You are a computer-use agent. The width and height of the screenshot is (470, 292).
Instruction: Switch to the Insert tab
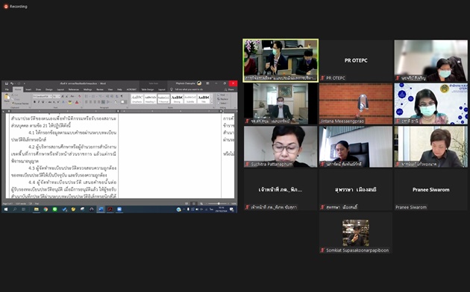pyautogui.click(x=28, y=89)
